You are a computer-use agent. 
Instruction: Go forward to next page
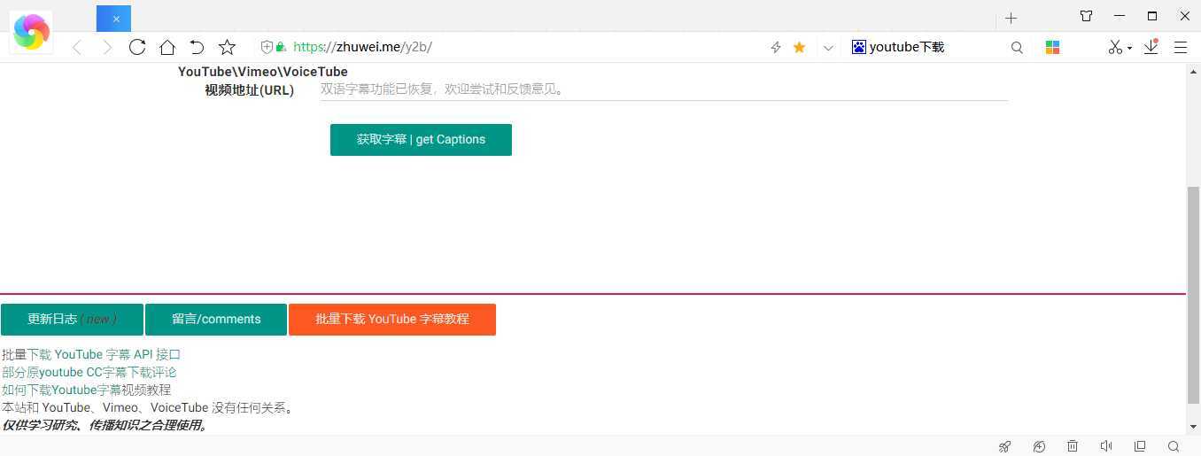[x=107, y=48]
